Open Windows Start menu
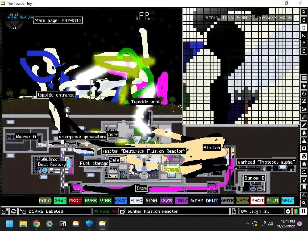Viewport: 308px width, 231px height. [10, 224]
